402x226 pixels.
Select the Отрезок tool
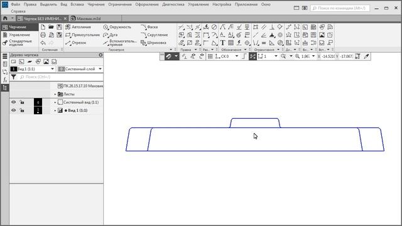click(76, 43)
